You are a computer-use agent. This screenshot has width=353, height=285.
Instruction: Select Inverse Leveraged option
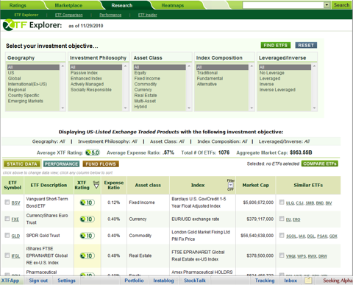(x=277, y=90)
